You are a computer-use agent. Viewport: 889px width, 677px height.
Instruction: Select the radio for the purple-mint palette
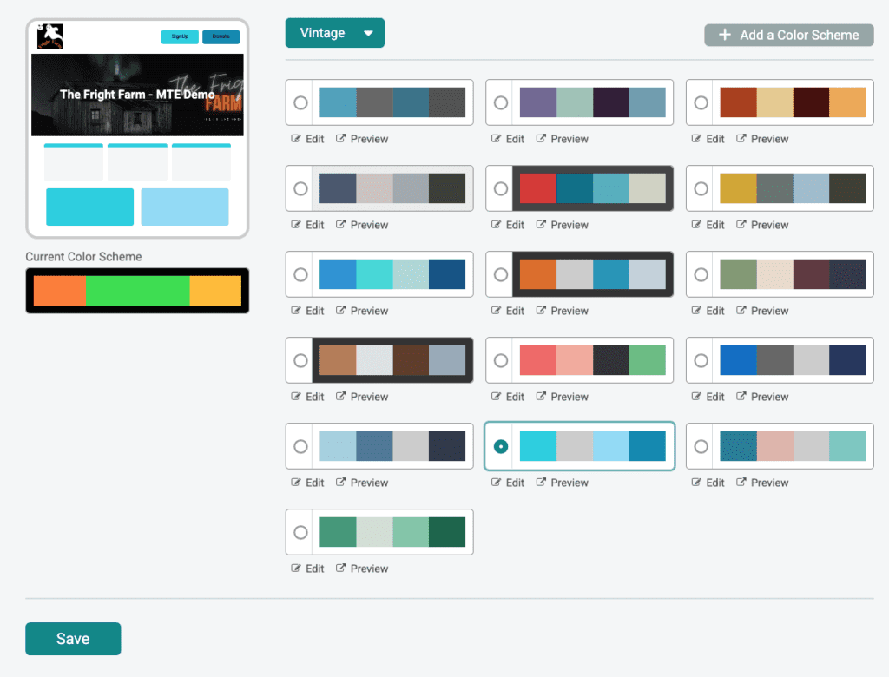(x=501, y=102)
